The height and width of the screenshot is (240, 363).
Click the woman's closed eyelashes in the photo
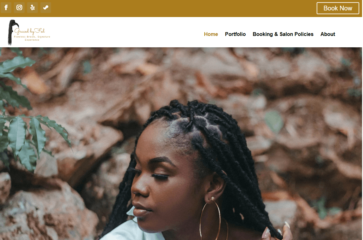point(159,177)
